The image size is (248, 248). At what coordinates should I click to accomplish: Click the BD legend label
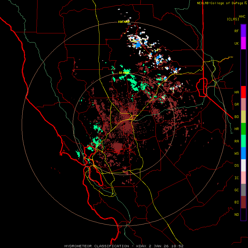(x=236, y=117)
